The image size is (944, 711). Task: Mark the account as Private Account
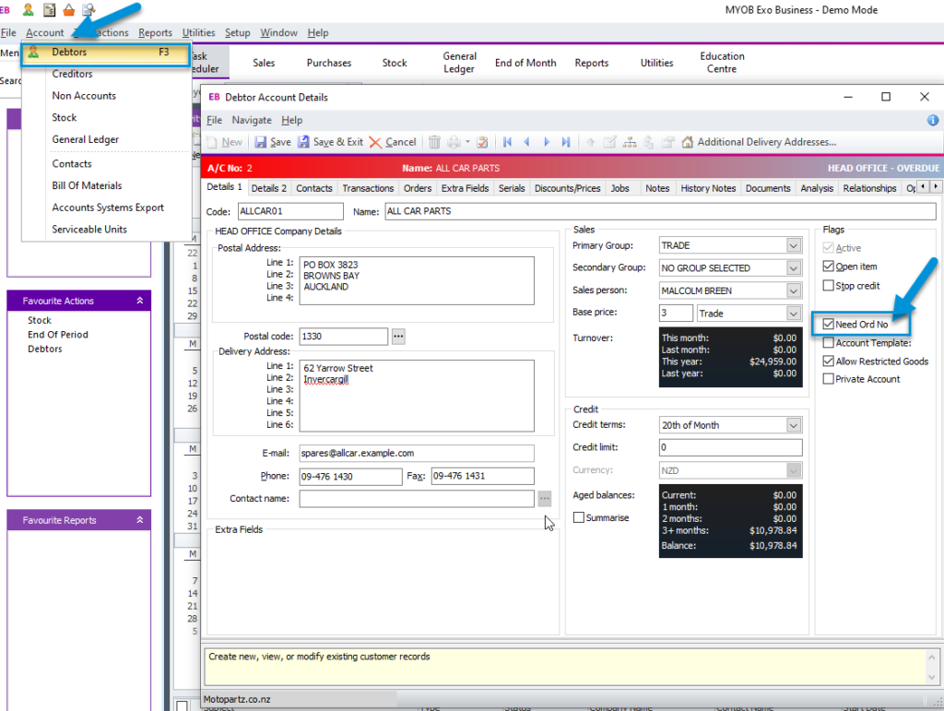tap(829, 379)
